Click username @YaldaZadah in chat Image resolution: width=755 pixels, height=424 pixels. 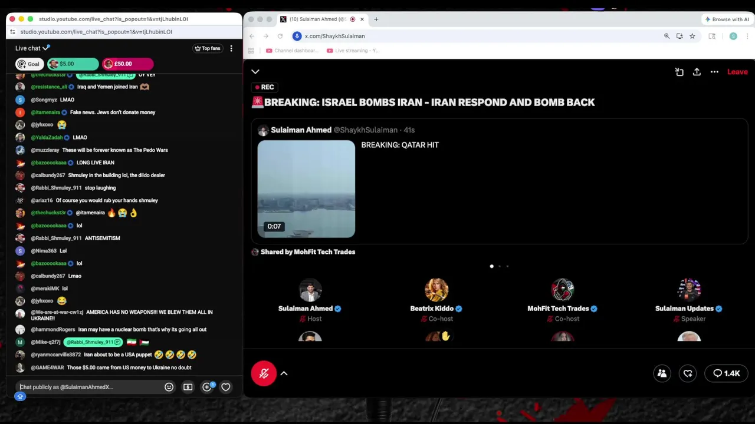[x=47, y=137]
